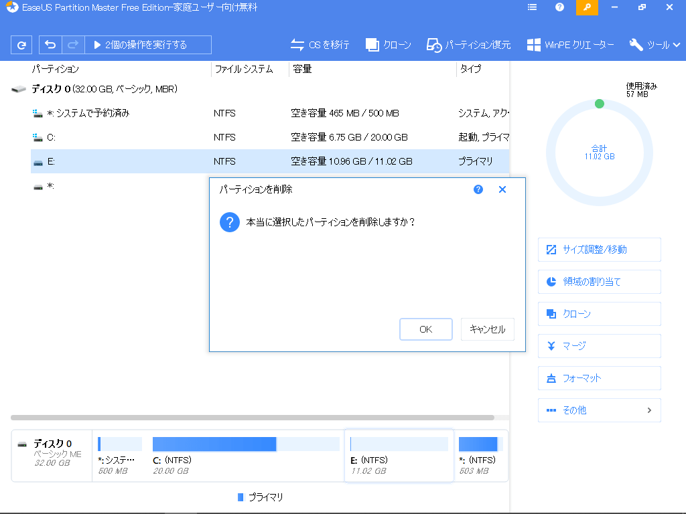The image size is (686, 514).
Task: Select the unlabeled * partition row
Action: 120,186
